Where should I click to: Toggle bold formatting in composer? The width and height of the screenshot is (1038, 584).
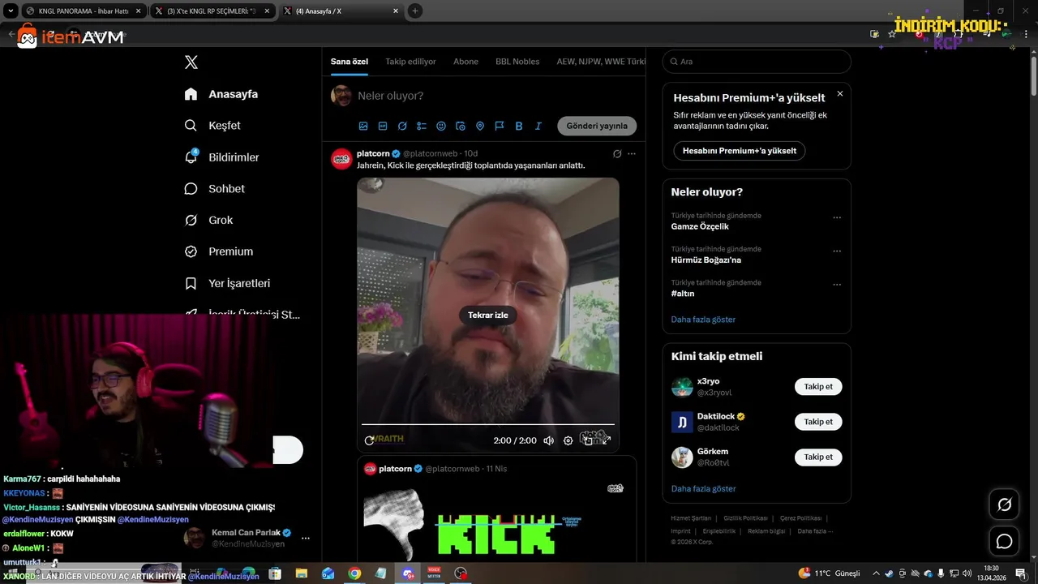tap(518, 127)
